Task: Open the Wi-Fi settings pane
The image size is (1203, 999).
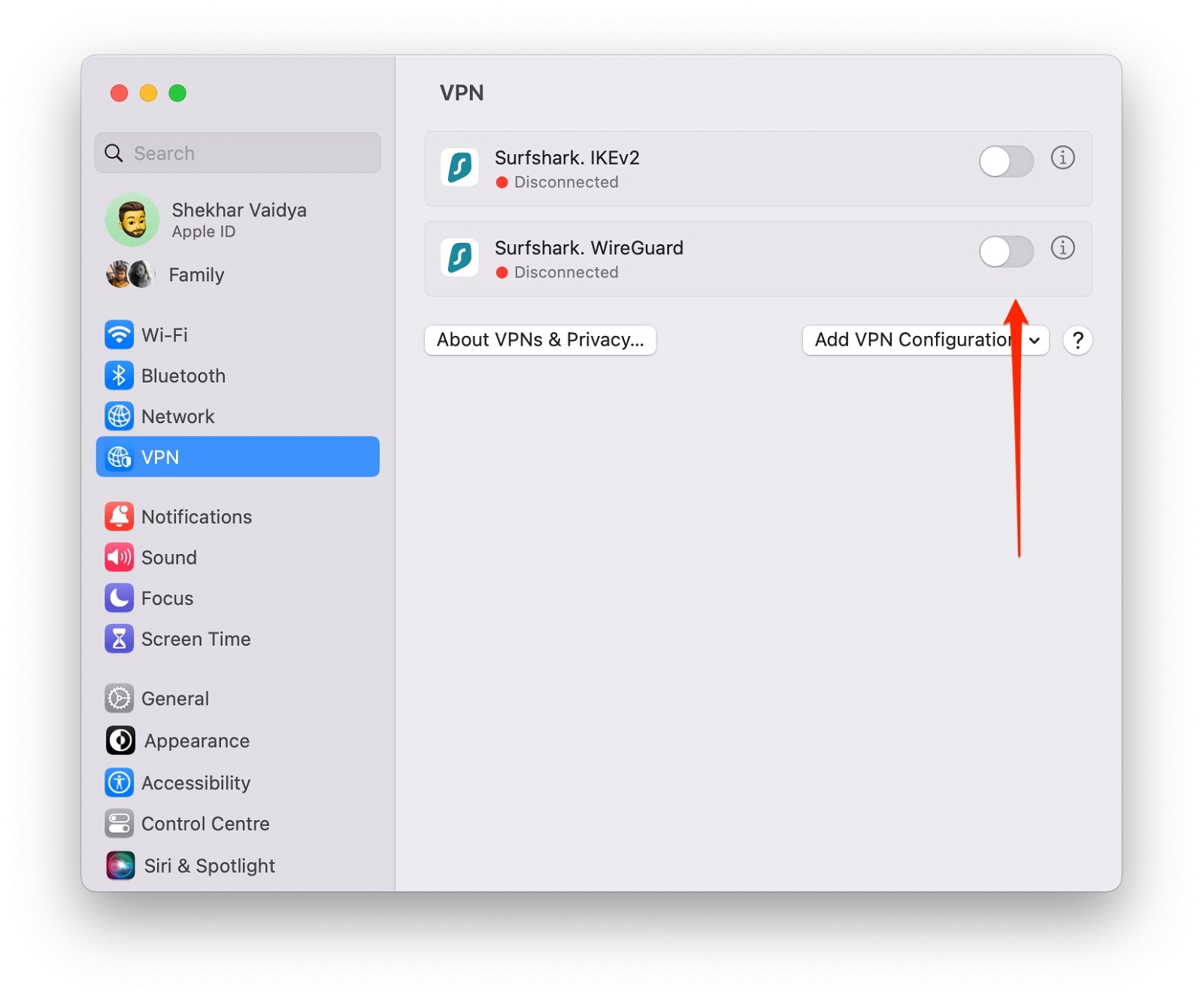Action: [238, 335]
